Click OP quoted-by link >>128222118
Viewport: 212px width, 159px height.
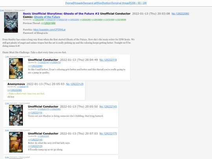[50, 20]
